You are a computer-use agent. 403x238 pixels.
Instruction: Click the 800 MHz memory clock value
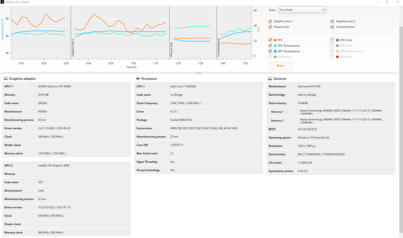51,232
